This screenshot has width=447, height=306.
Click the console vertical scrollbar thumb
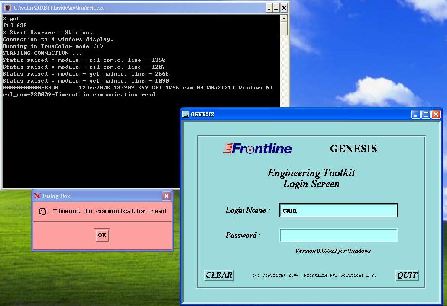click(284, 29)
